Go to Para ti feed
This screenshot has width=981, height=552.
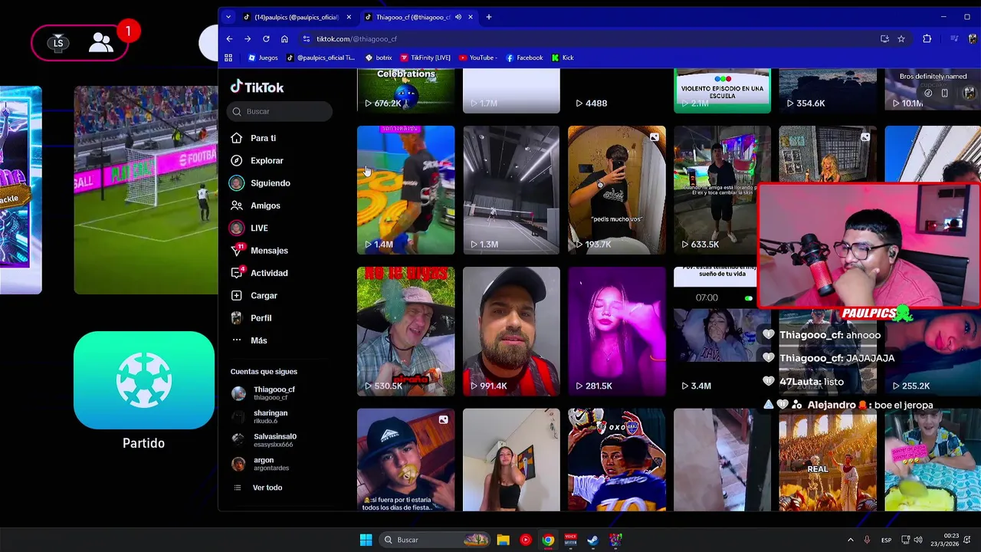point(263,138)
